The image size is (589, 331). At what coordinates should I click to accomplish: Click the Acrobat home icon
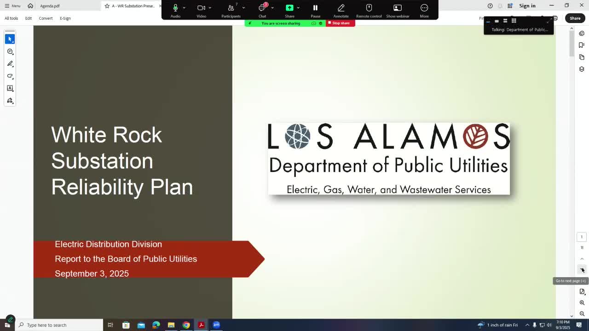coord(30,6)
